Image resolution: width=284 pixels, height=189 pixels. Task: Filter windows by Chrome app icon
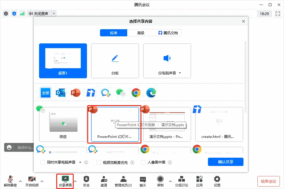[x=136, y=93]
